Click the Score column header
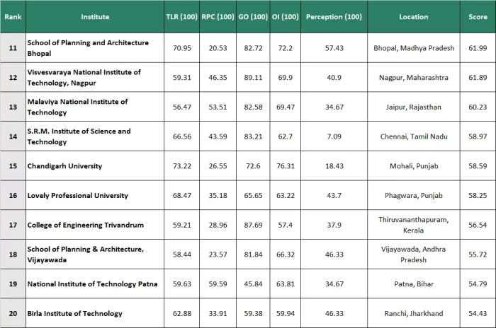496x328 pixels. click(478, 16)
